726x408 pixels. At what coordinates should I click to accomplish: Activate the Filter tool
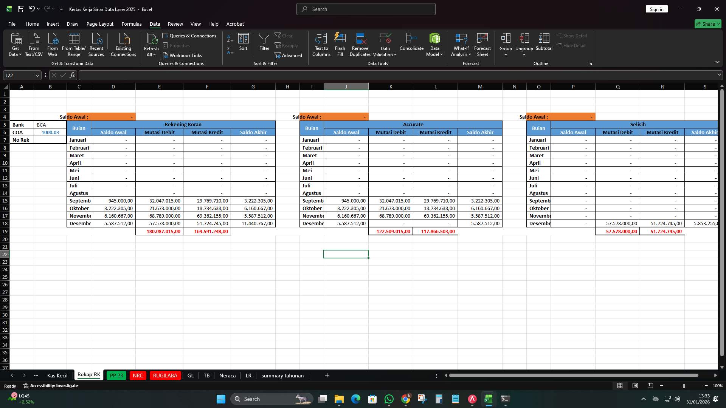[264, 42]
